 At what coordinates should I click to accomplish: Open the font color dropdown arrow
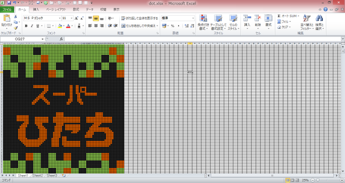72,26
